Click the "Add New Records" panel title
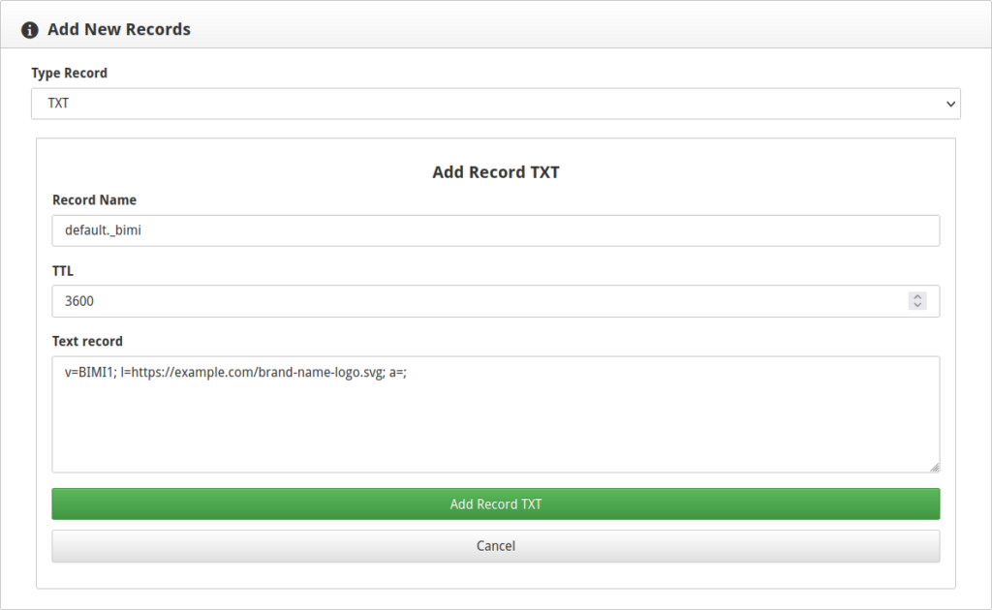Viewport: 992px width, 610px height. [x=119, y=30]
